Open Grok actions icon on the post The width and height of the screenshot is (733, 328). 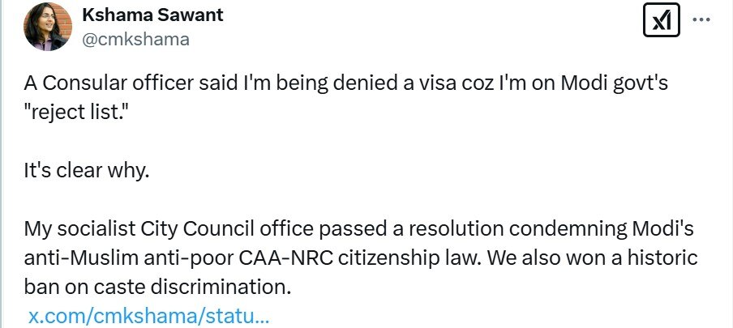[x=661, y=21]
